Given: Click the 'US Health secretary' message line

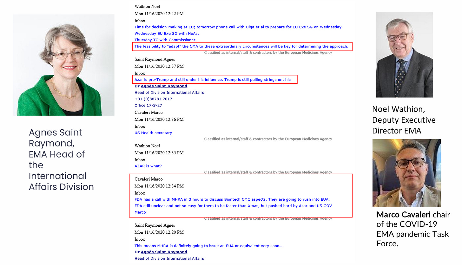Looking at the screenshot, I should click(153, 133).
